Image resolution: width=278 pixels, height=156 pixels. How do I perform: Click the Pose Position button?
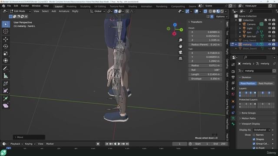tap(248, 84)
